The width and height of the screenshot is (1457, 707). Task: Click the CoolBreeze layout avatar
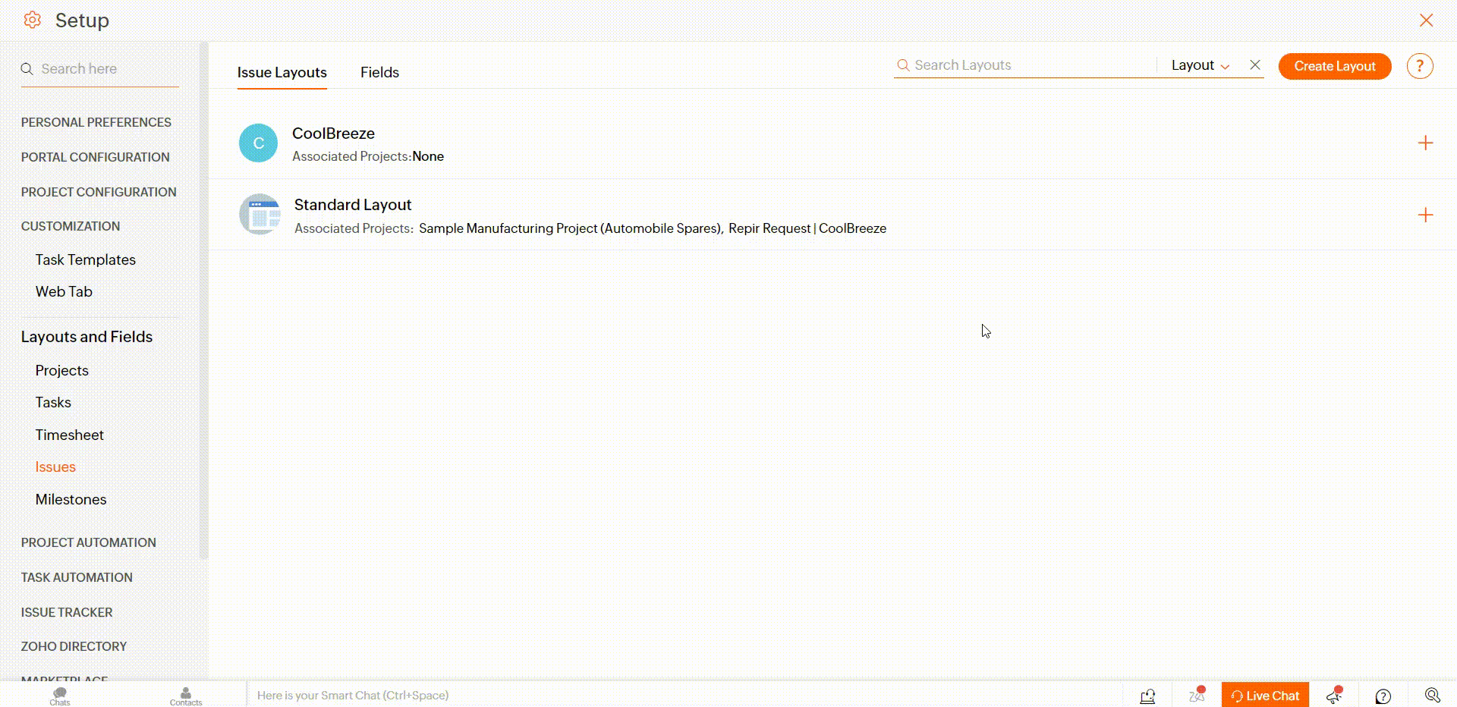coord(258,143)
